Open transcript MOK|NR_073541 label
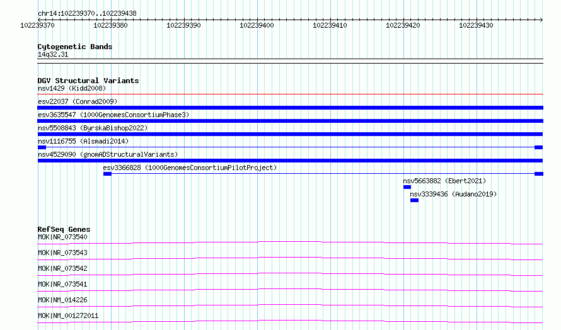 click(x=62, y=284)
